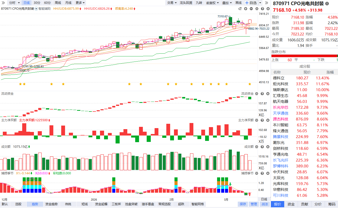Show help for 流动资金 indicator

click(x=262, y=94)
